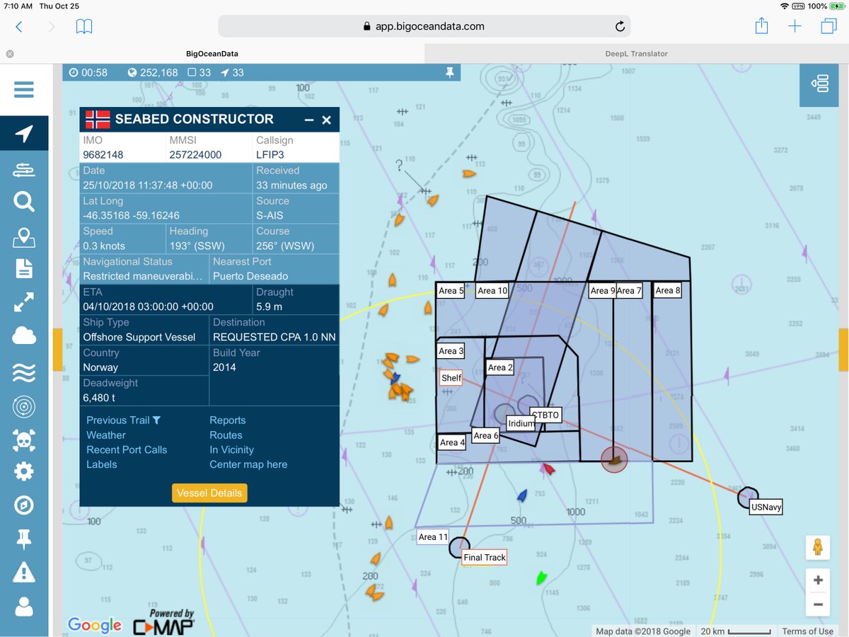Open the piracy skull sidebar icon
Image resolution: width=849 pixels, height=637 pixels.
[23, 442]
